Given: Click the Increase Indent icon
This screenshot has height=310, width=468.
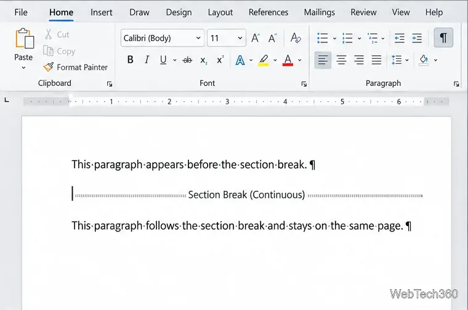Looking at the screenshot, I should (x=417, y=38).
